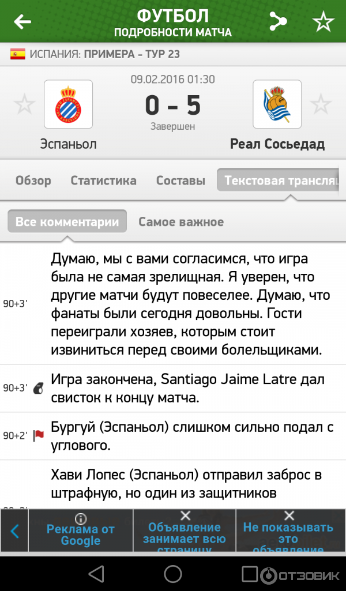The width and height of the screenshot is (346, 591).
Task: Show Все комментарии filter
Action: click(67, 222)
